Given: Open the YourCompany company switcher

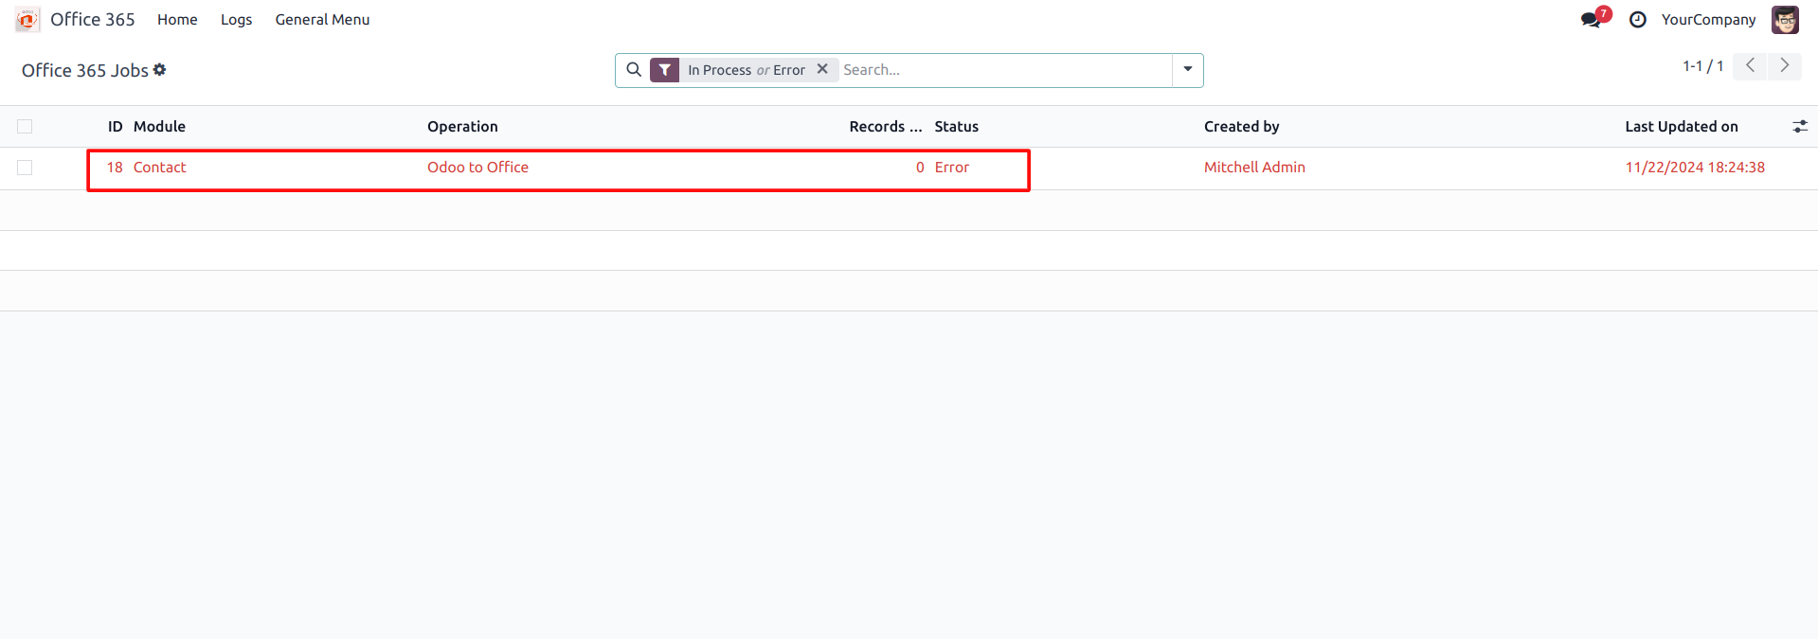Looking at the screenshot, I should [x=1708, y=20].
